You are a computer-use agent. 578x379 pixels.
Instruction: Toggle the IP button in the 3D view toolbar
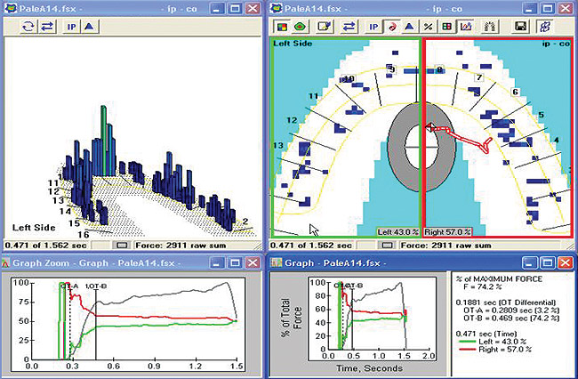[72, 26]
